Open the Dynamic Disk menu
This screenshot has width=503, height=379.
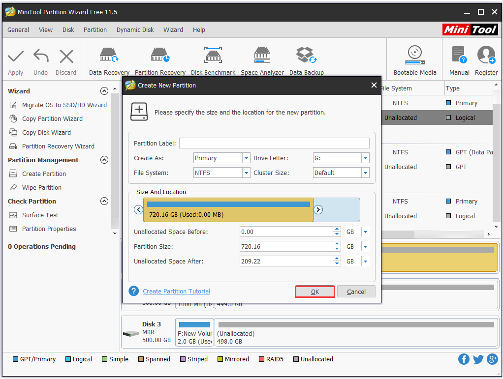(x=135, y=30)
